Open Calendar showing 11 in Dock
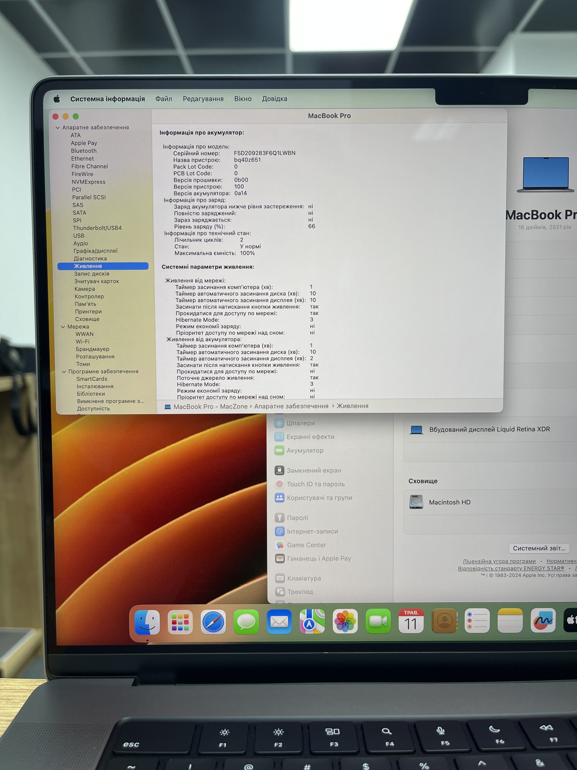This screenshot has height=770, width=577. (x=411, y=621)
